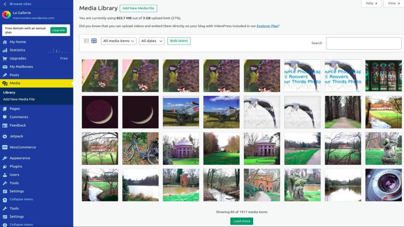
Task: Click the first Collapse menu link
Action: click(21, 199)
